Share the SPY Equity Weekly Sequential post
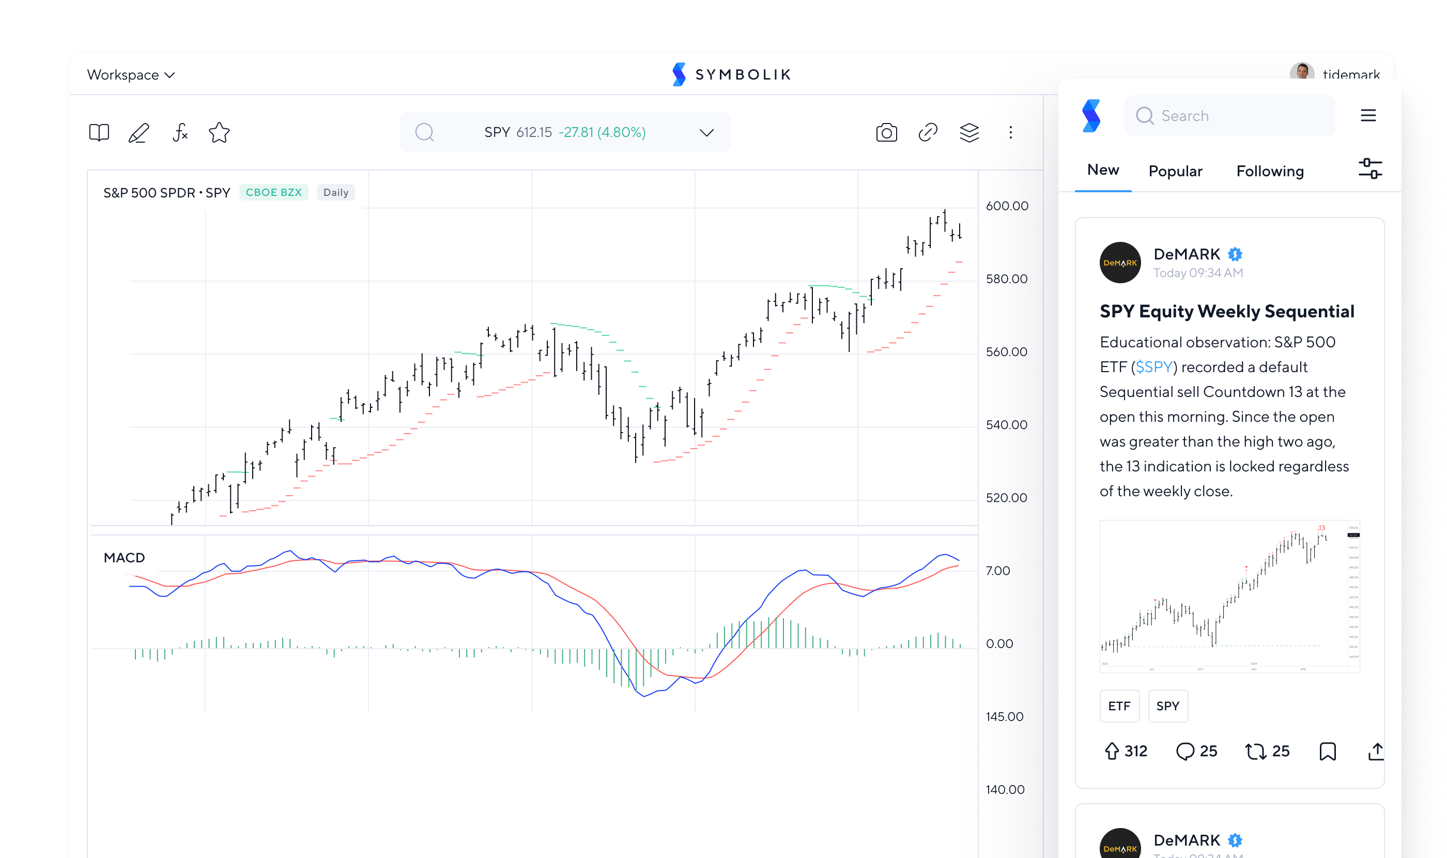This screenshot has height=858, width=1447. (x=1376, y=751)
